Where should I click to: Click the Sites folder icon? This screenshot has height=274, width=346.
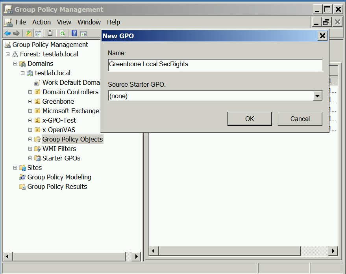click(22, 168)
